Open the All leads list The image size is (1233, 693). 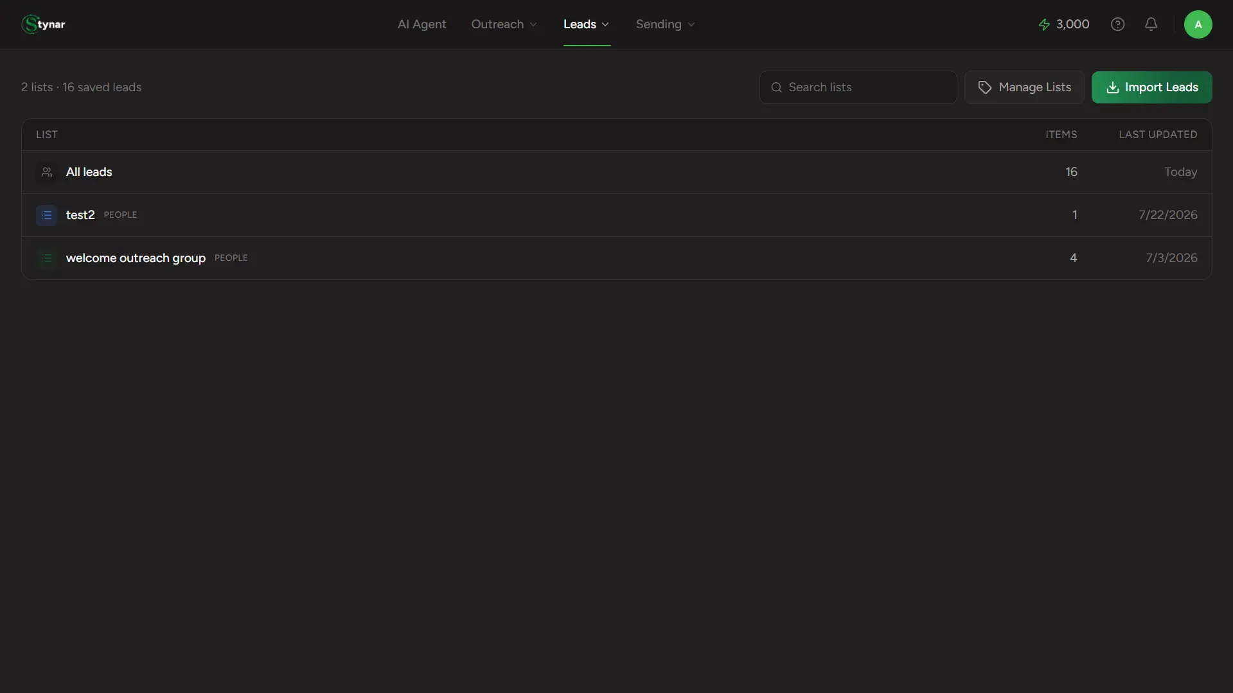617,172
